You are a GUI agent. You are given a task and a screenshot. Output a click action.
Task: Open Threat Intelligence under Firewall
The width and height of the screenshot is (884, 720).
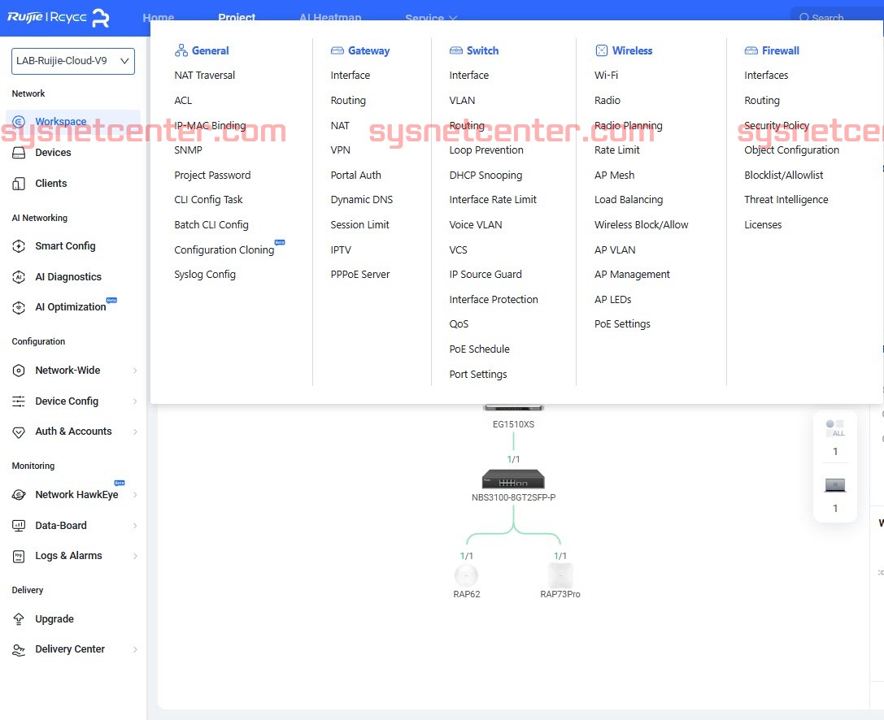click(786, 200)
